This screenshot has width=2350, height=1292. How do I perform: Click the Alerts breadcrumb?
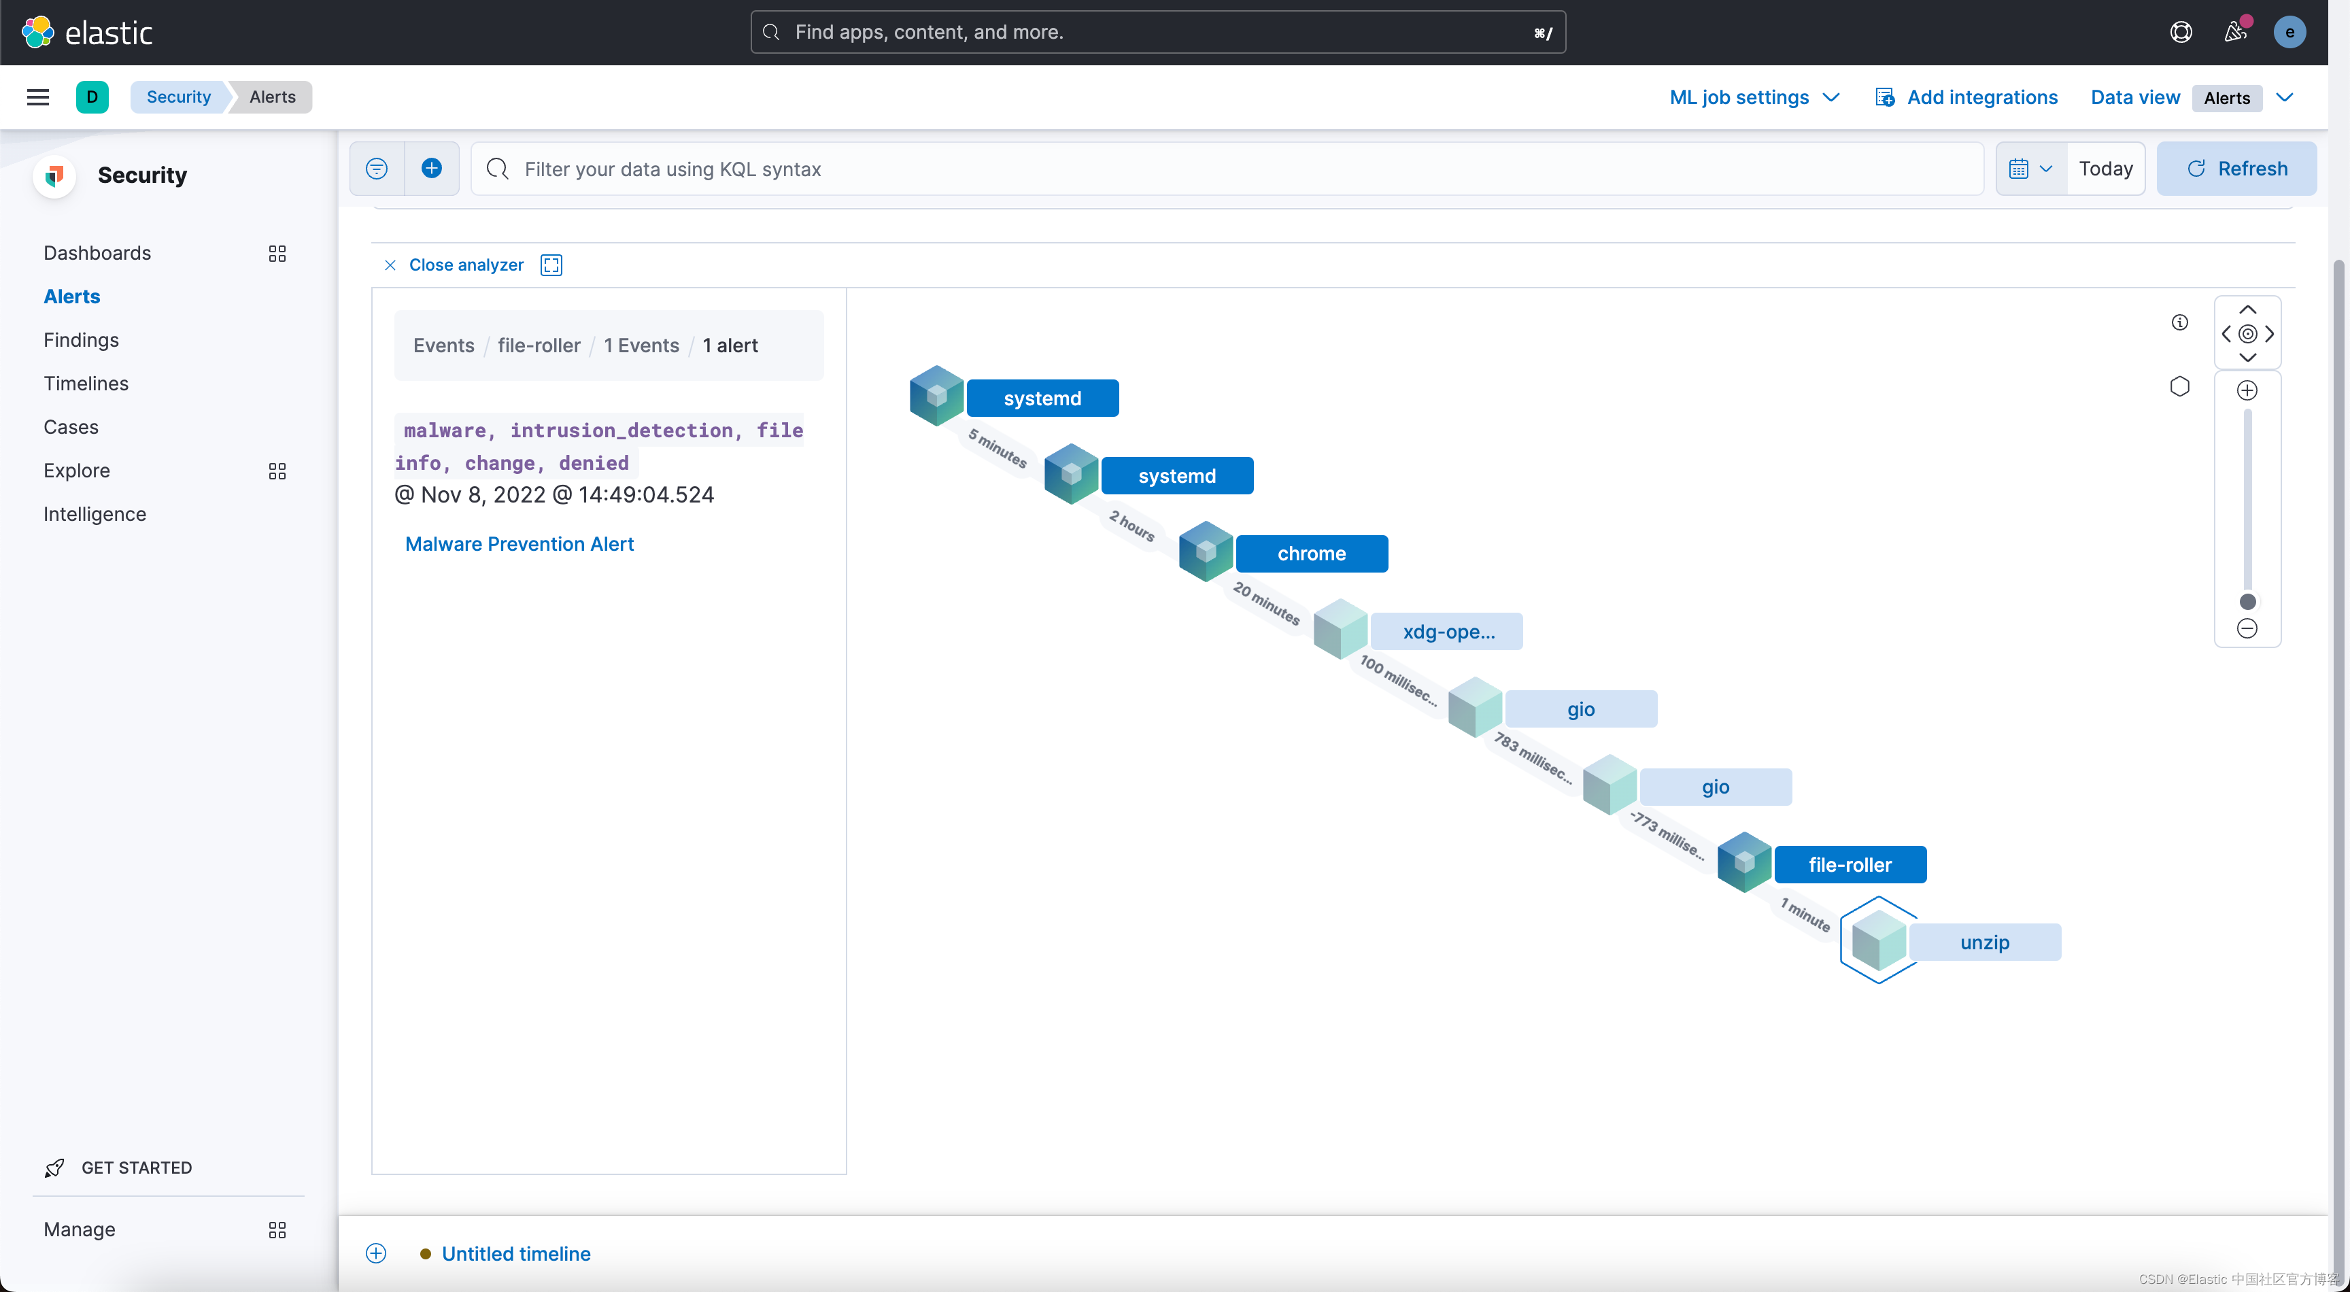tap(273, 97)
